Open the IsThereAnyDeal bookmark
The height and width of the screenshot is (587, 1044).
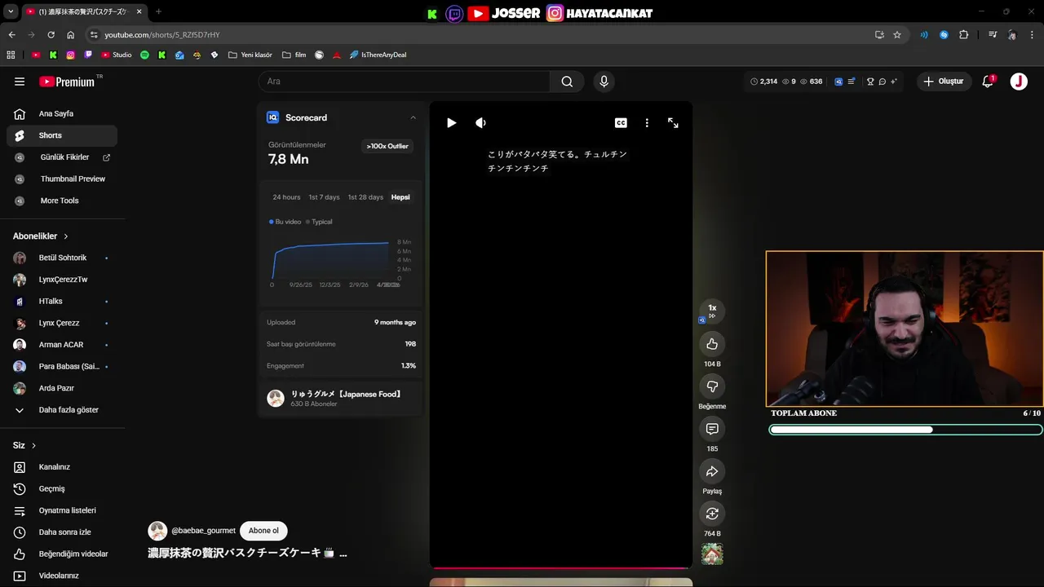378,55
